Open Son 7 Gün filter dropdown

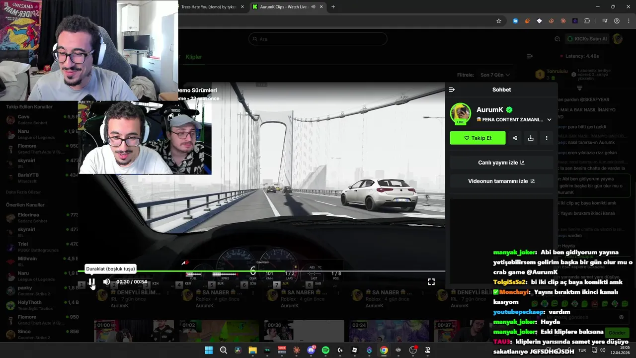pyautogui.click(x=495, y=75)
